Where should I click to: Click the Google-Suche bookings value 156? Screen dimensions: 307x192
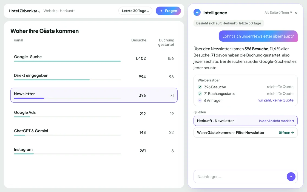tap(170, 58)
